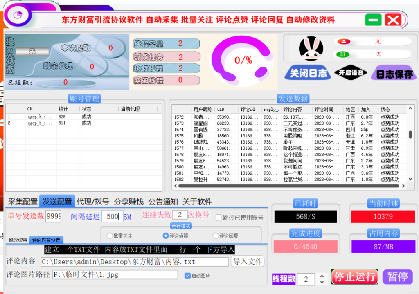Click the 导入文件 import file button
The width and height of the screenshot is (419, 294).
point(247,261)
